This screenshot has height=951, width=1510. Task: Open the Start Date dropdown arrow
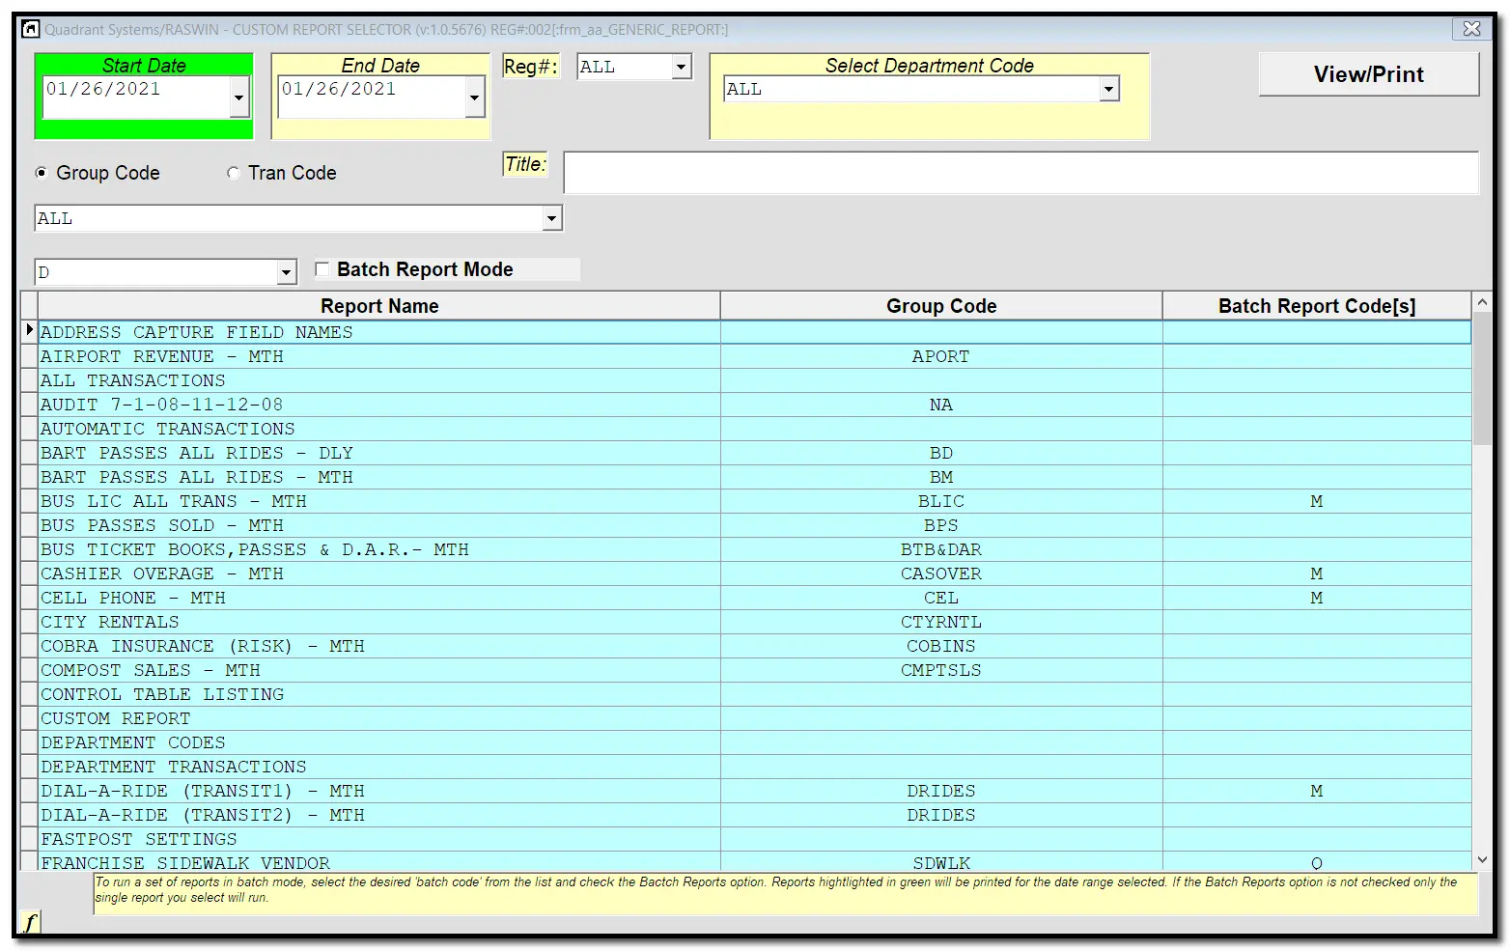pos(239,98)
